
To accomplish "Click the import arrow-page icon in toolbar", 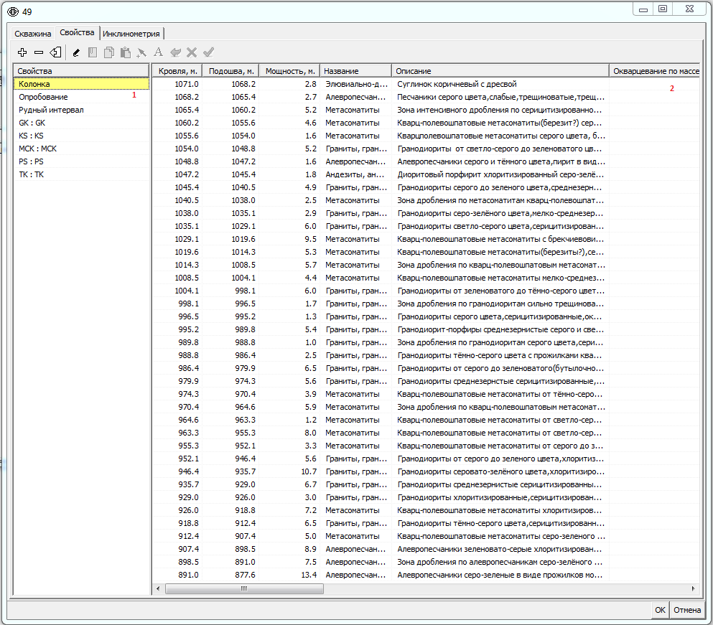I will [55, 52].
